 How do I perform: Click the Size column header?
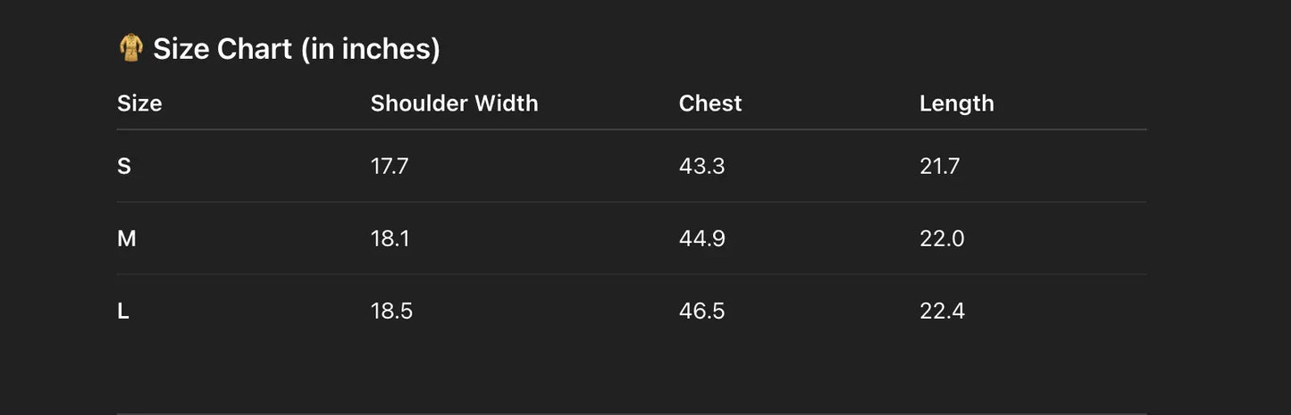tap(139, 104)
